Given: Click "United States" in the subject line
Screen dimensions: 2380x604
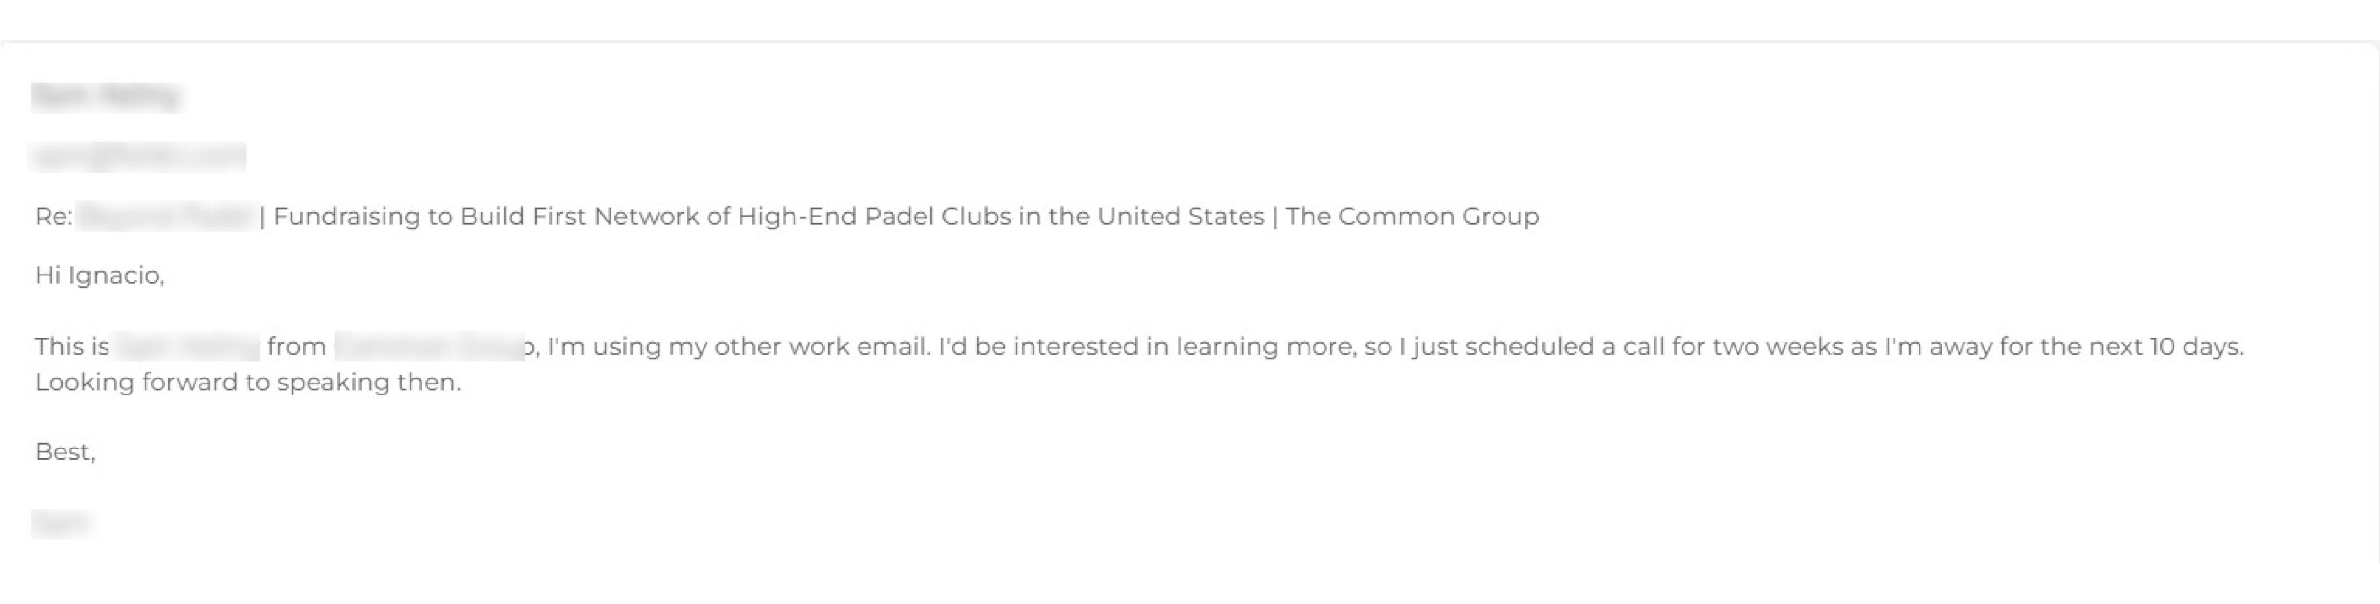Looking at the screenshot, I should [x=1181, y=217].
